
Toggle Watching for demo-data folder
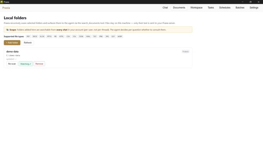click(26, 64)
